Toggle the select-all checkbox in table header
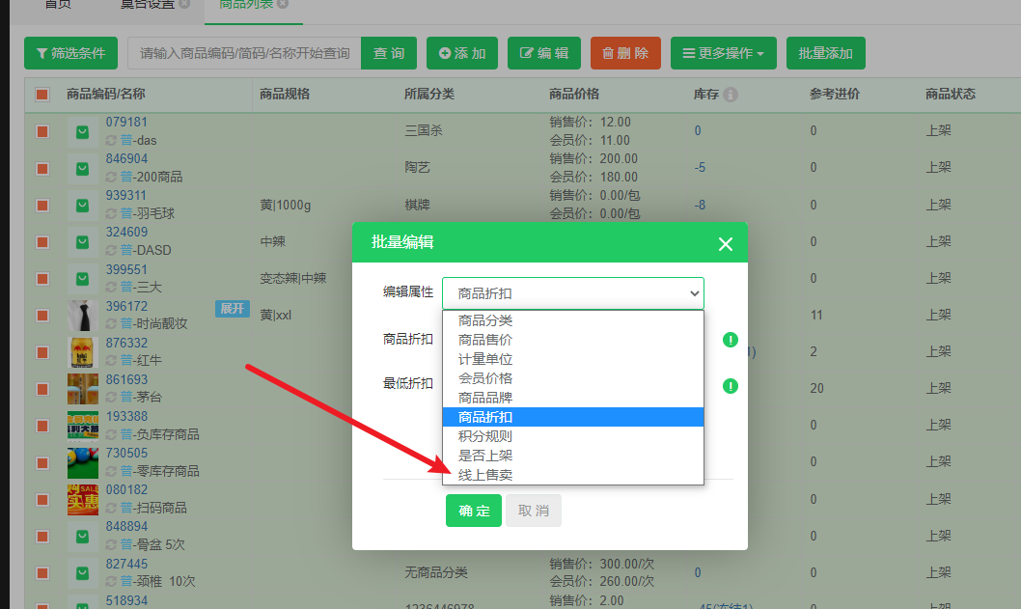Screen dimensions: 1021x609 point(42,95)
